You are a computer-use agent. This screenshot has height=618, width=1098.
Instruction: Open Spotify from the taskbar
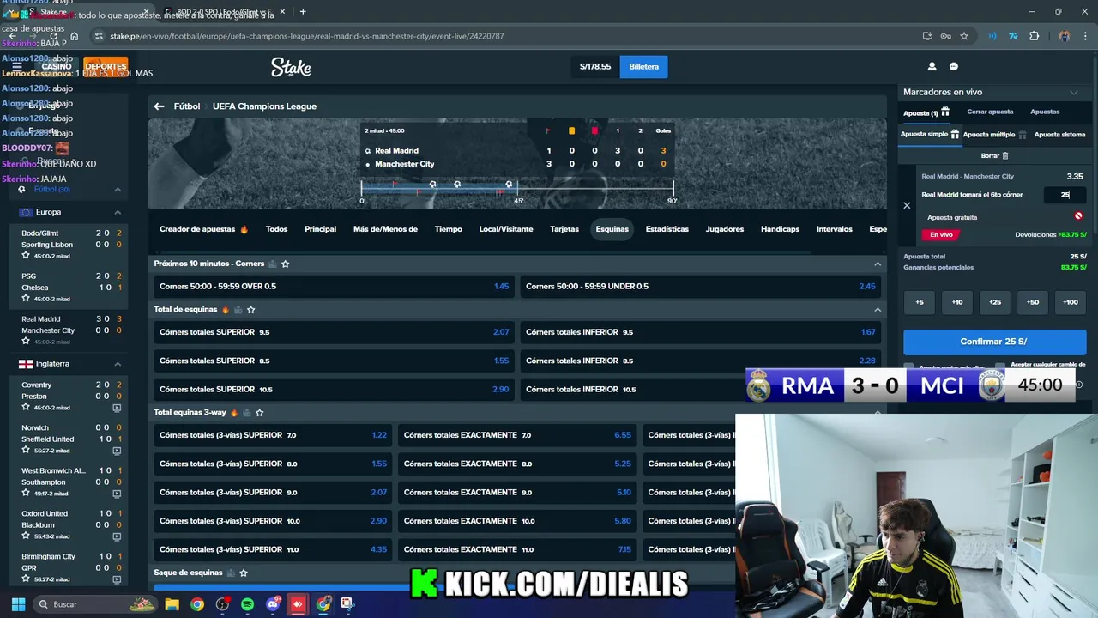pyautogui.click(x=248, y=604)
